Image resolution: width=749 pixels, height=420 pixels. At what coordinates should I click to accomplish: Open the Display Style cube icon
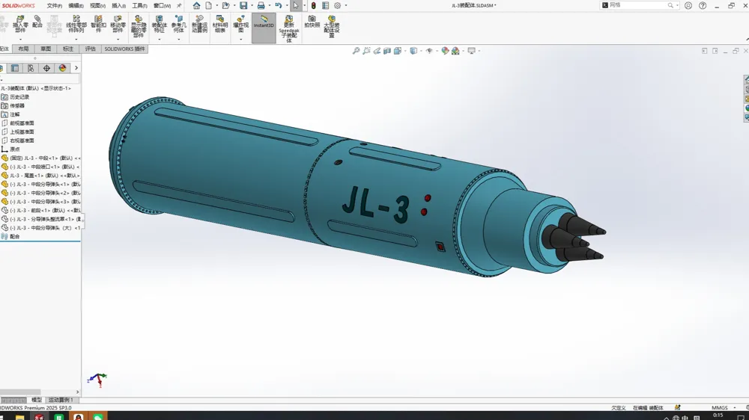click(413, 51)
